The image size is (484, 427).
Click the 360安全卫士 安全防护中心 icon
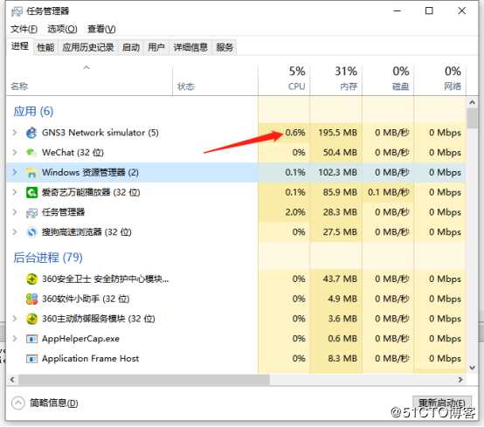pyautogui.click(x=31, y=279)
